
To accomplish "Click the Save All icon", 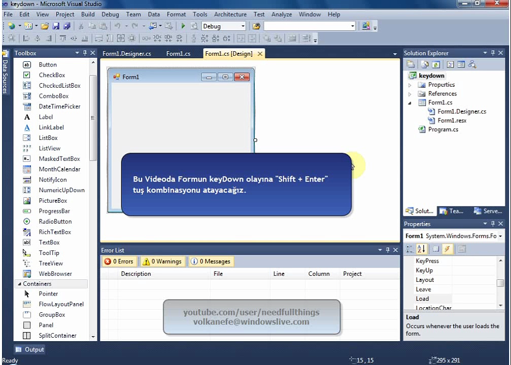I will pos(67,26).
